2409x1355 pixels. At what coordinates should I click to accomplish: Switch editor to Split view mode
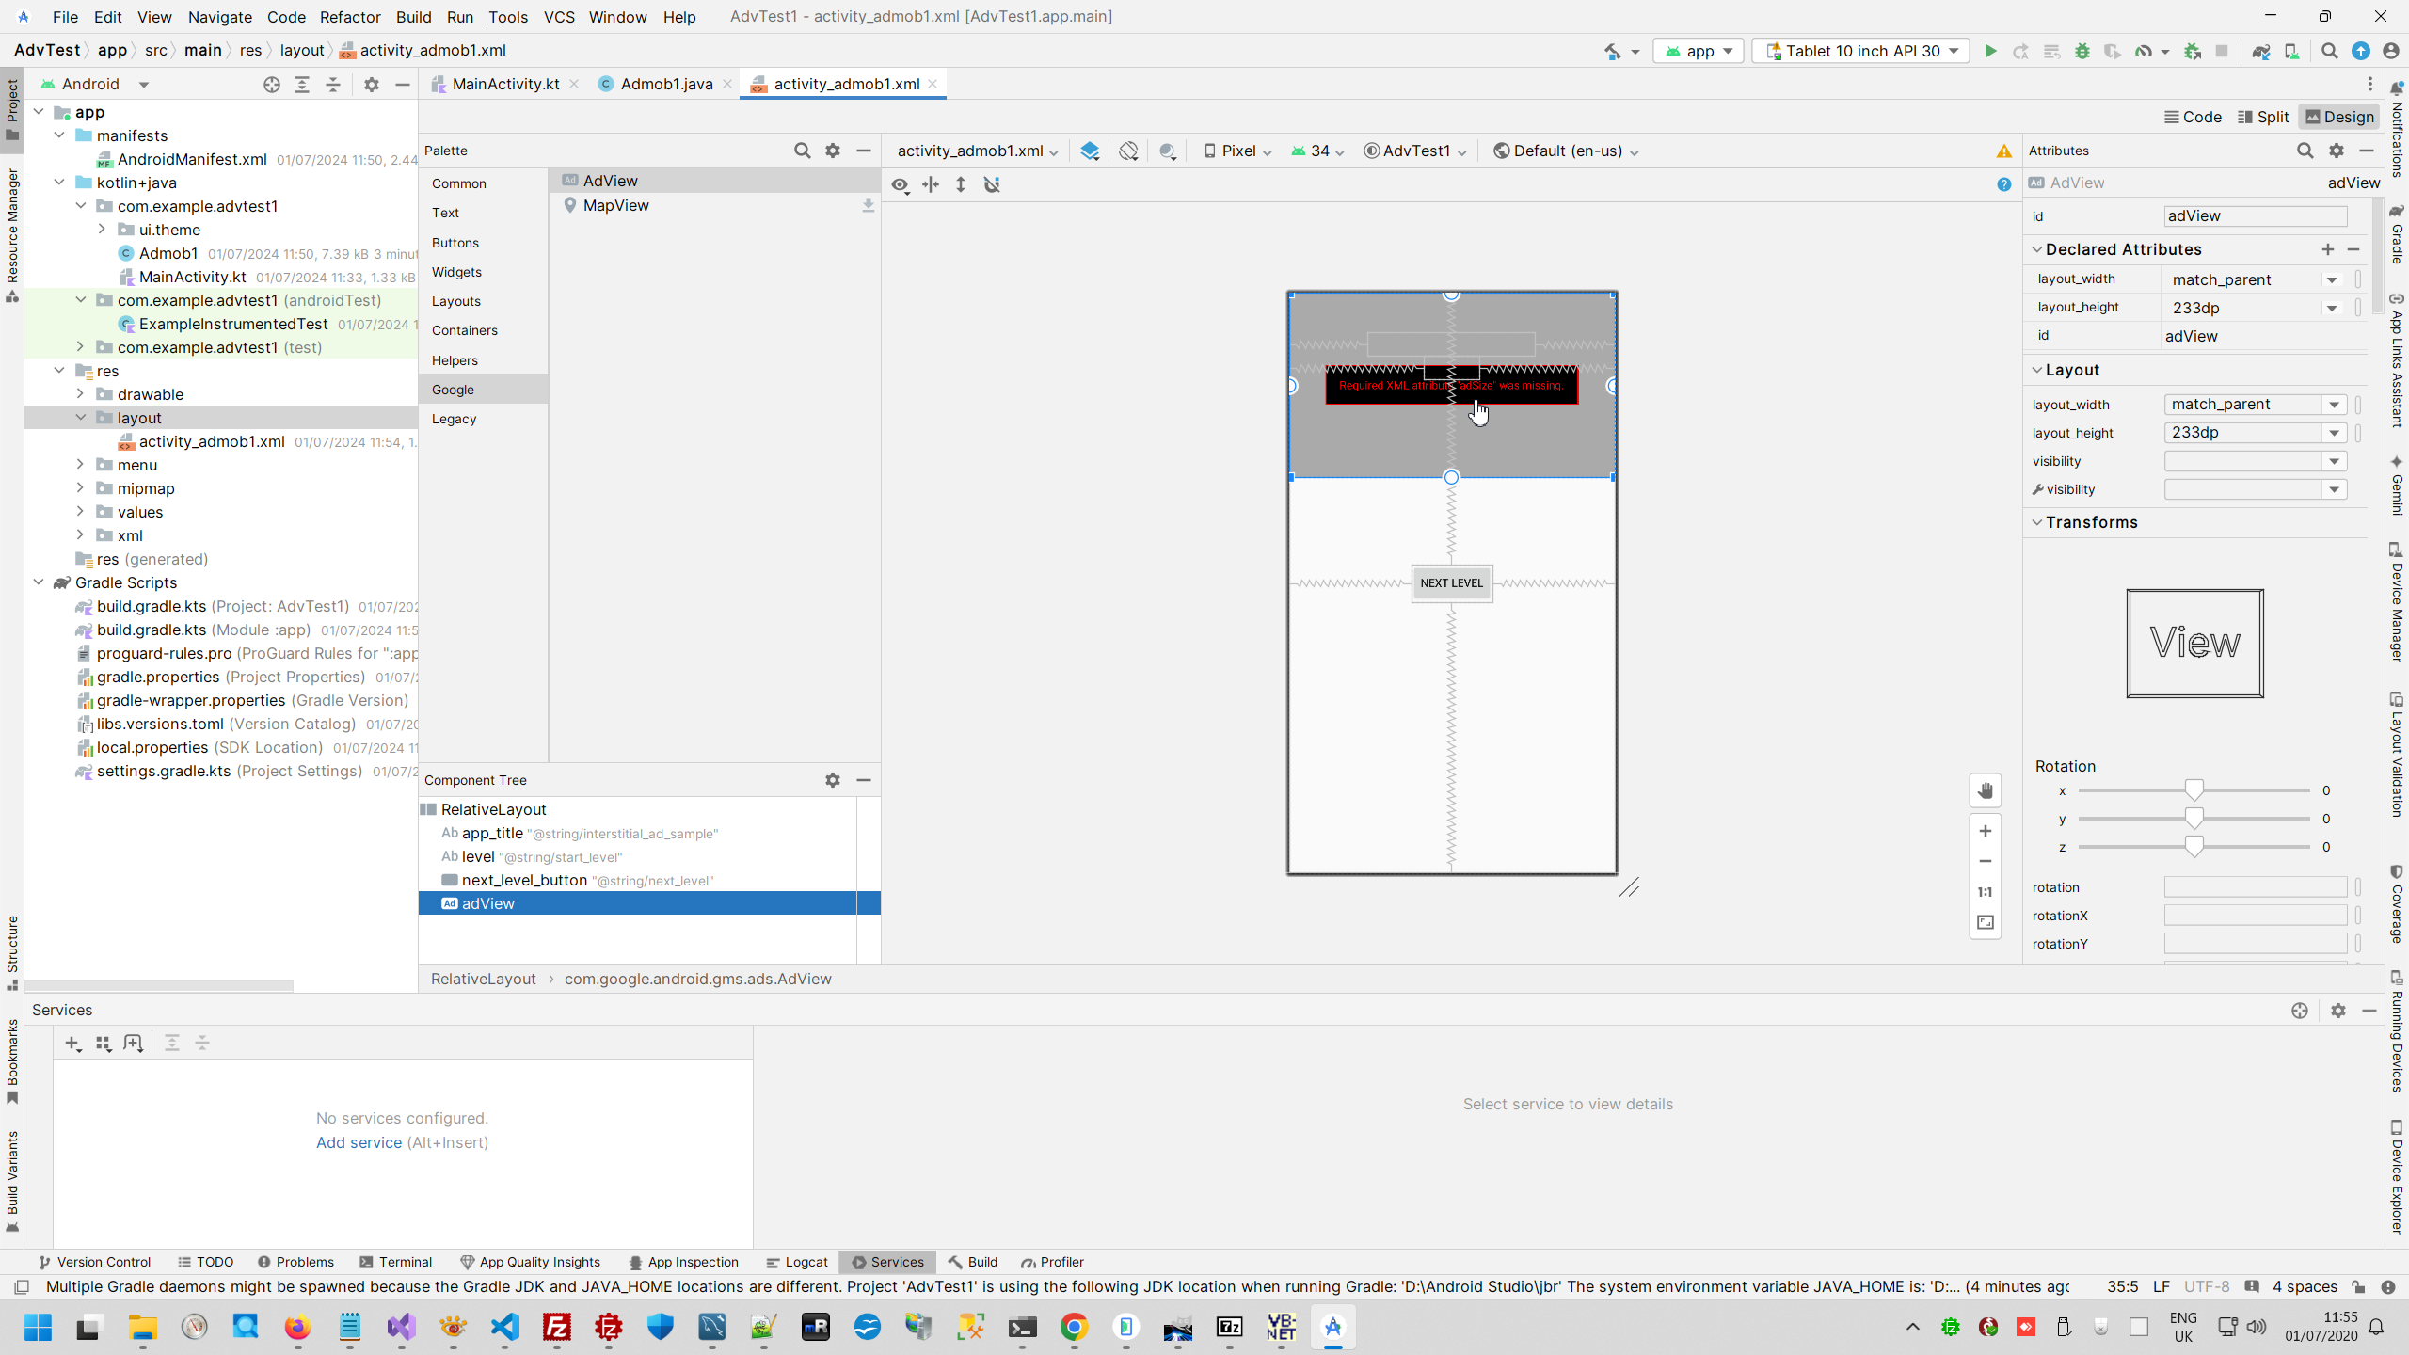2262,117
